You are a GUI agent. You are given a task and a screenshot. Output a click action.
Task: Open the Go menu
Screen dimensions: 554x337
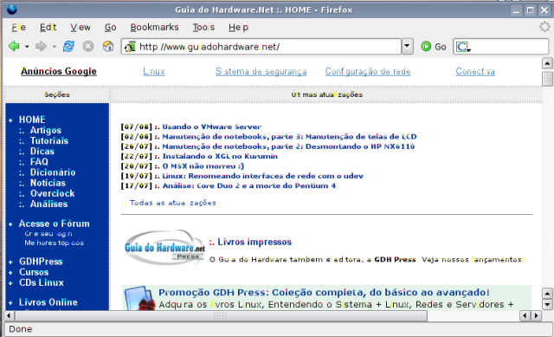[110, 27]
